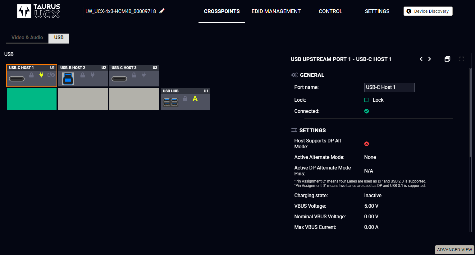Screen dimensions: 475x255
Task: Connect USB-C Host 3 to the hub crosspoint
Action: [134, 99]
